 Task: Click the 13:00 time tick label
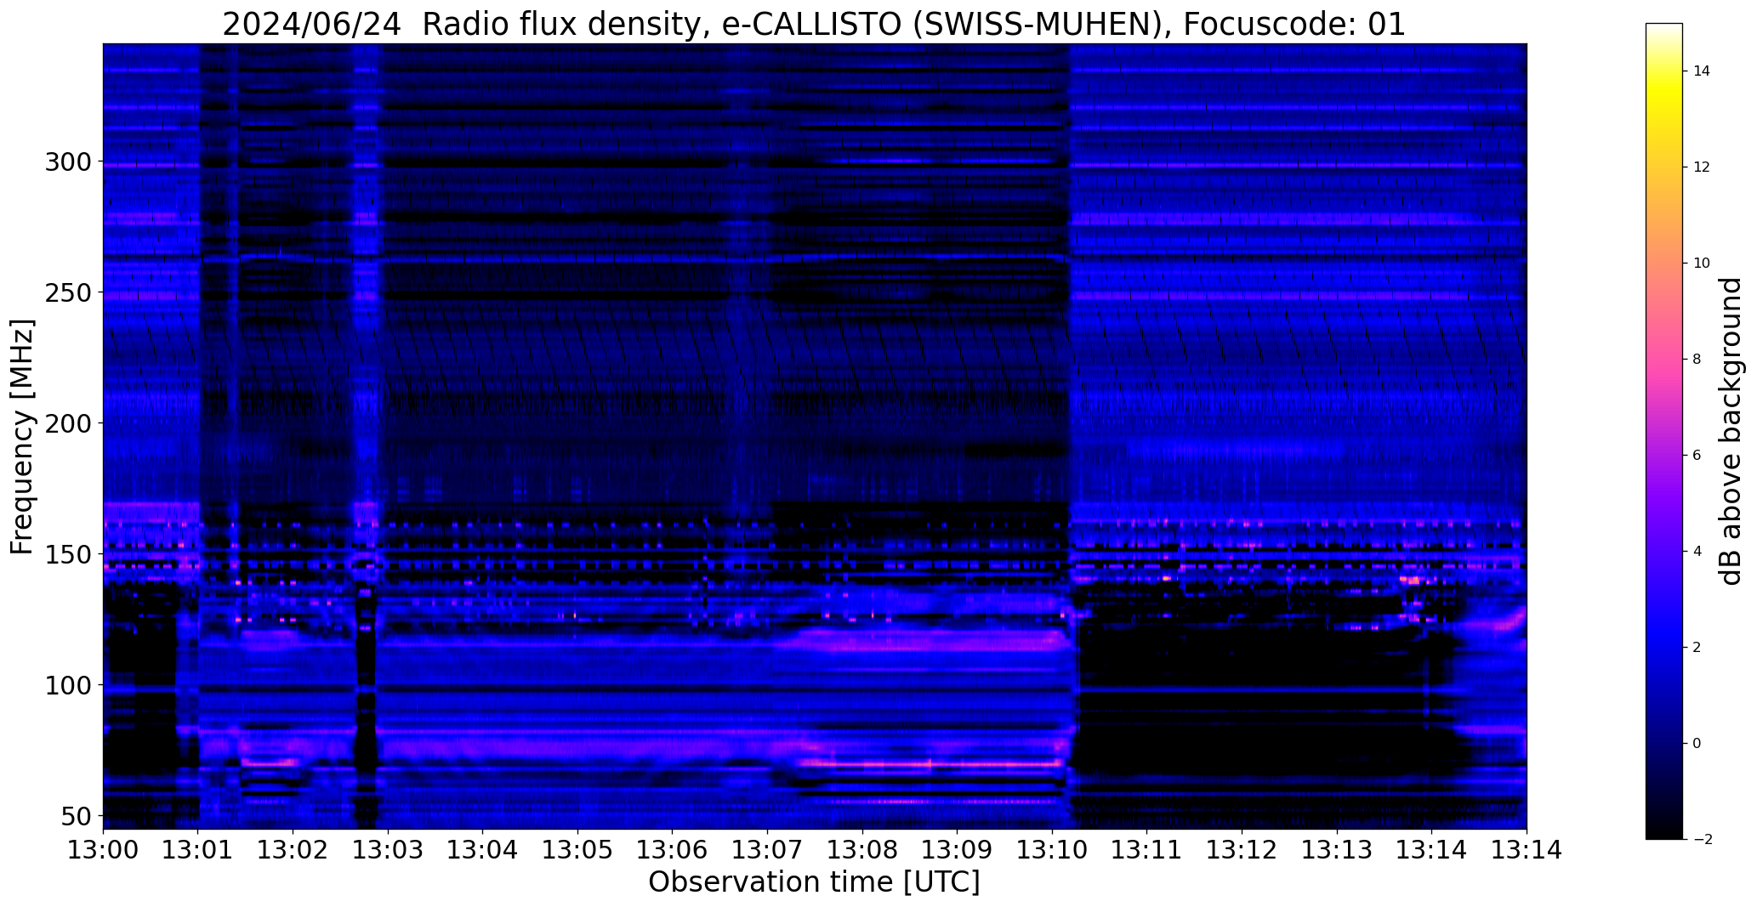(103, 849)
